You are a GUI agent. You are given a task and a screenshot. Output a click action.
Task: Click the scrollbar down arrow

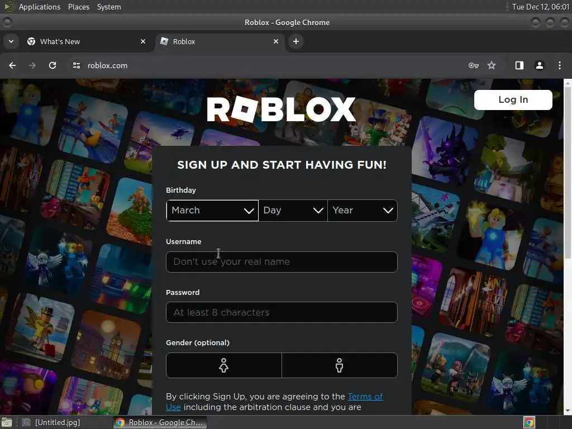(x=568, y=411)
